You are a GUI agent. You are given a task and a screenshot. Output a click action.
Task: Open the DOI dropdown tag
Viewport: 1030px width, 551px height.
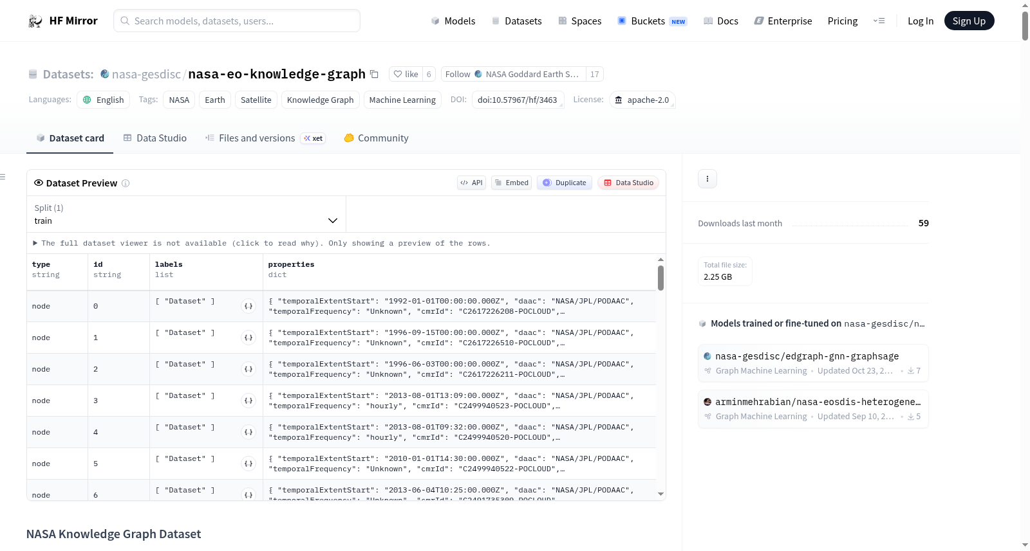pos(518,100)
